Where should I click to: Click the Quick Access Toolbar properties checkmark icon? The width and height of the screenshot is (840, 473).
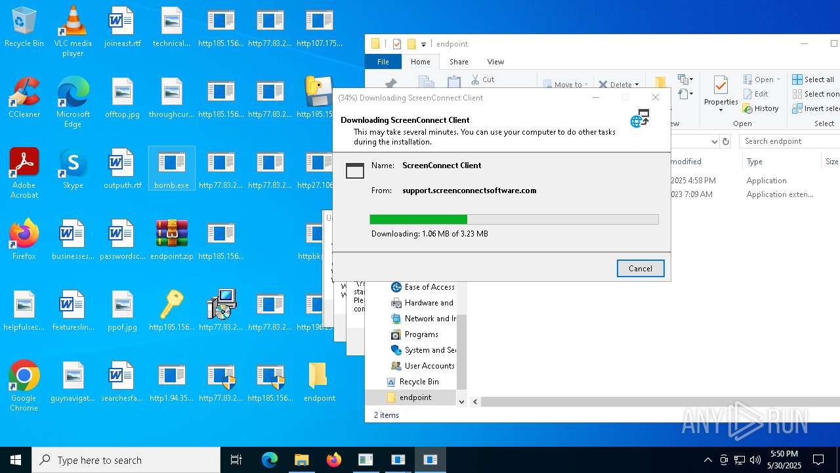[x=396, y=44]
